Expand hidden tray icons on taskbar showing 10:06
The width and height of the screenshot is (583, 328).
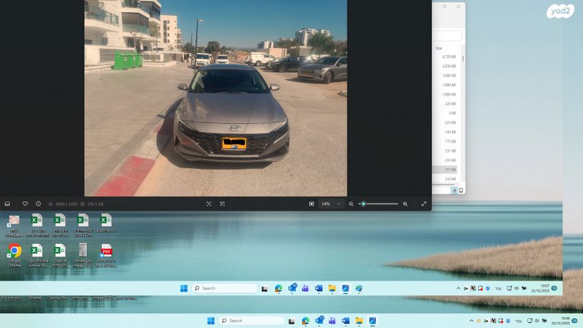point(472,320)
